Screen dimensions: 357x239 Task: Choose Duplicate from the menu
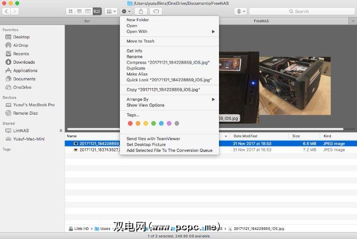point(169,69)
